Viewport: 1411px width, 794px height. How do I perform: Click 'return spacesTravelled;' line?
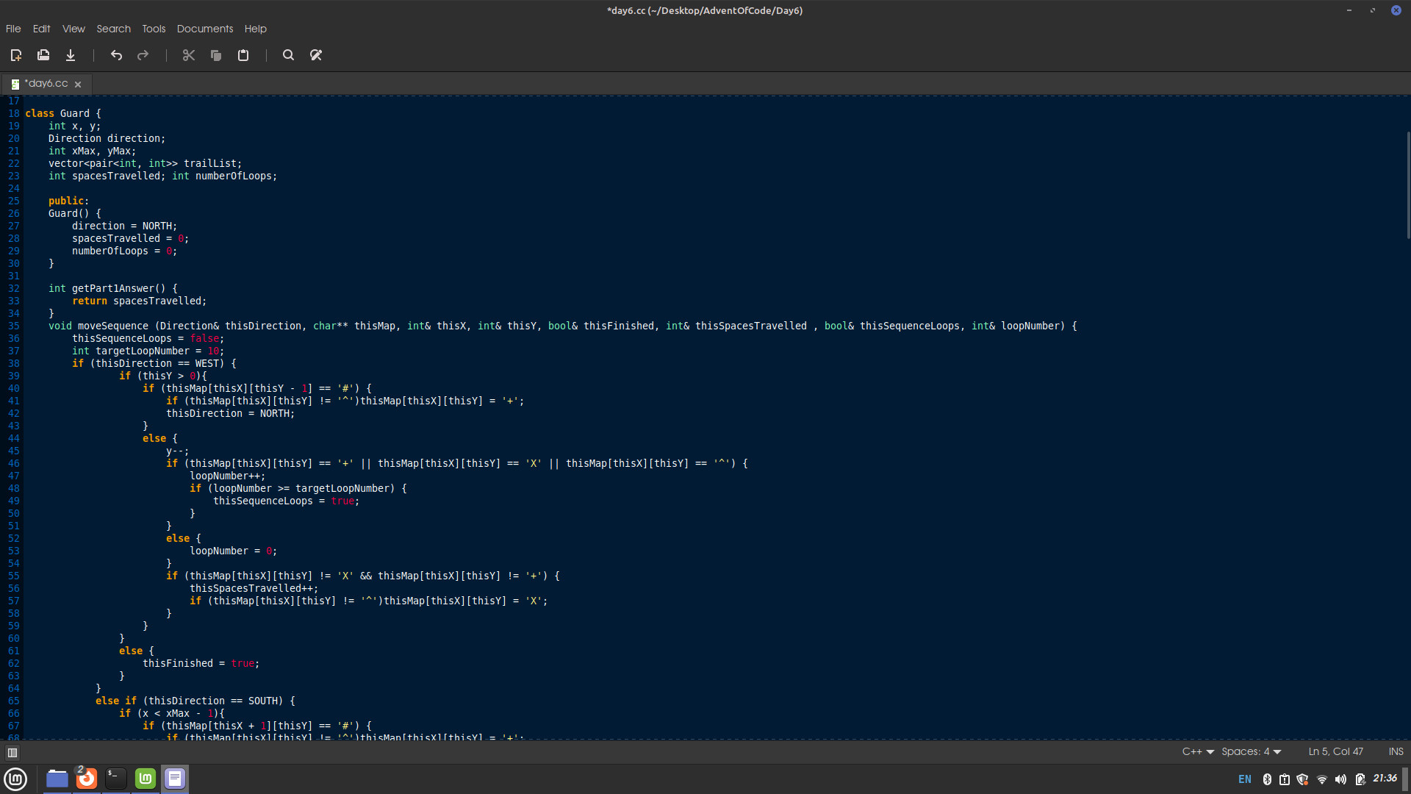140,301
